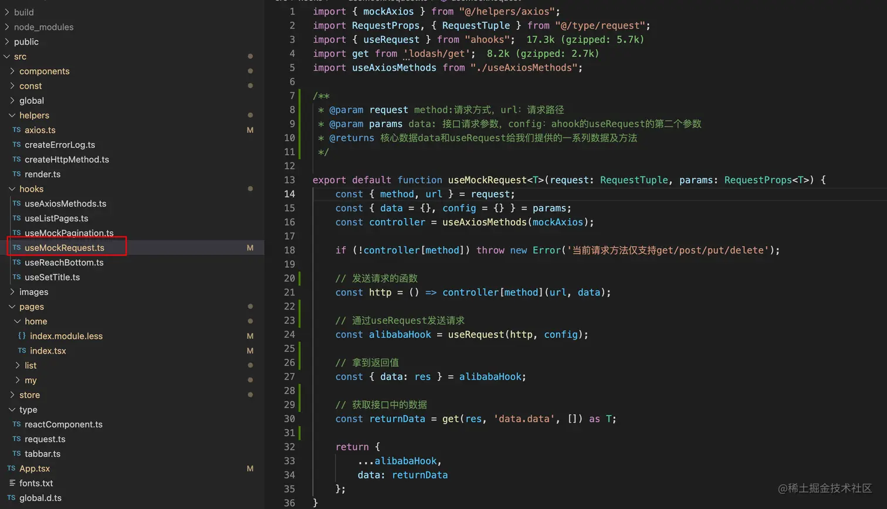Image resolution: width=887 pixels, height=509 pixels.
Task: Click the TS icon beside axios.ts
Action: pyautogui.click(x=16, y=130)
